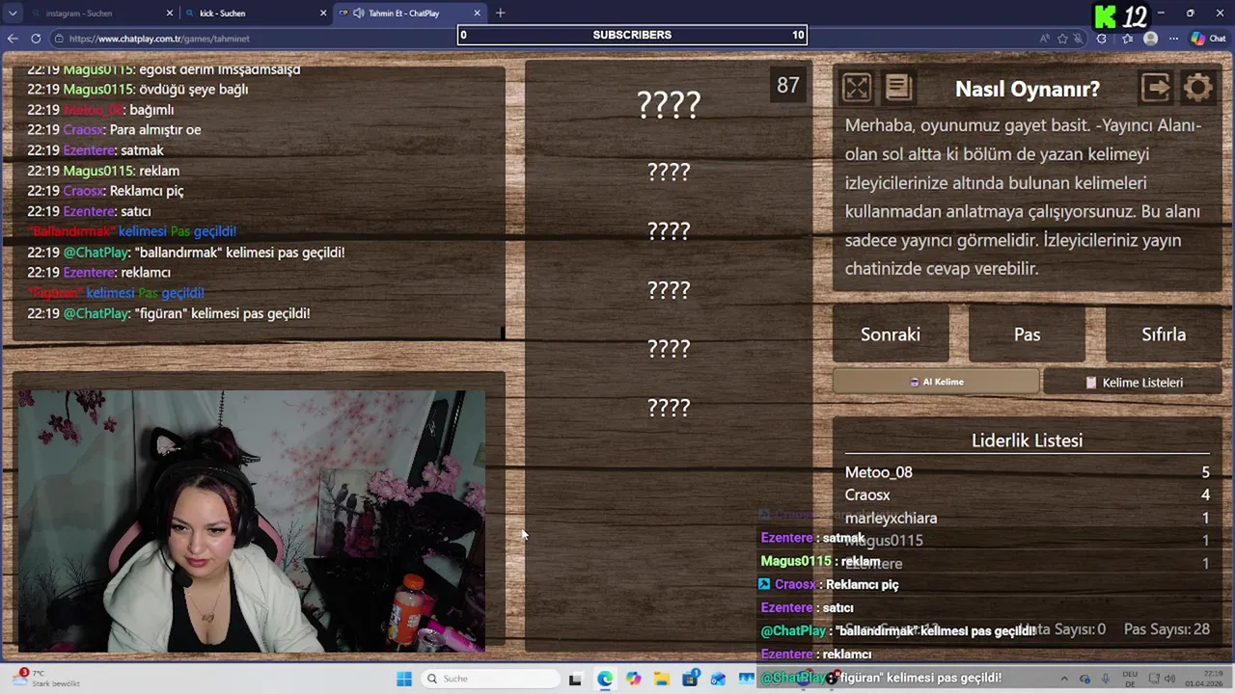Open a new browser tab
This screenshot has width=1235, height=694.
500,13
